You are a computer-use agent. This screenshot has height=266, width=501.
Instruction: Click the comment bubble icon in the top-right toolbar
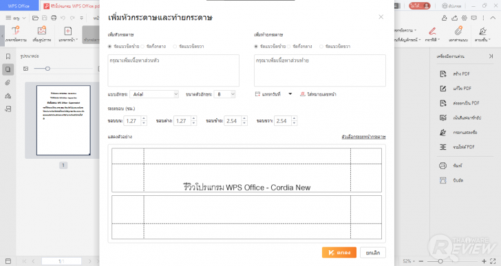(474, 18)
